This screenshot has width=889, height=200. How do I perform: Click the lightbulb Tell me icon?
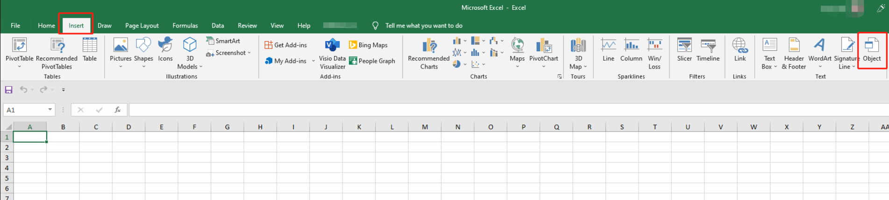click(375, 26)
